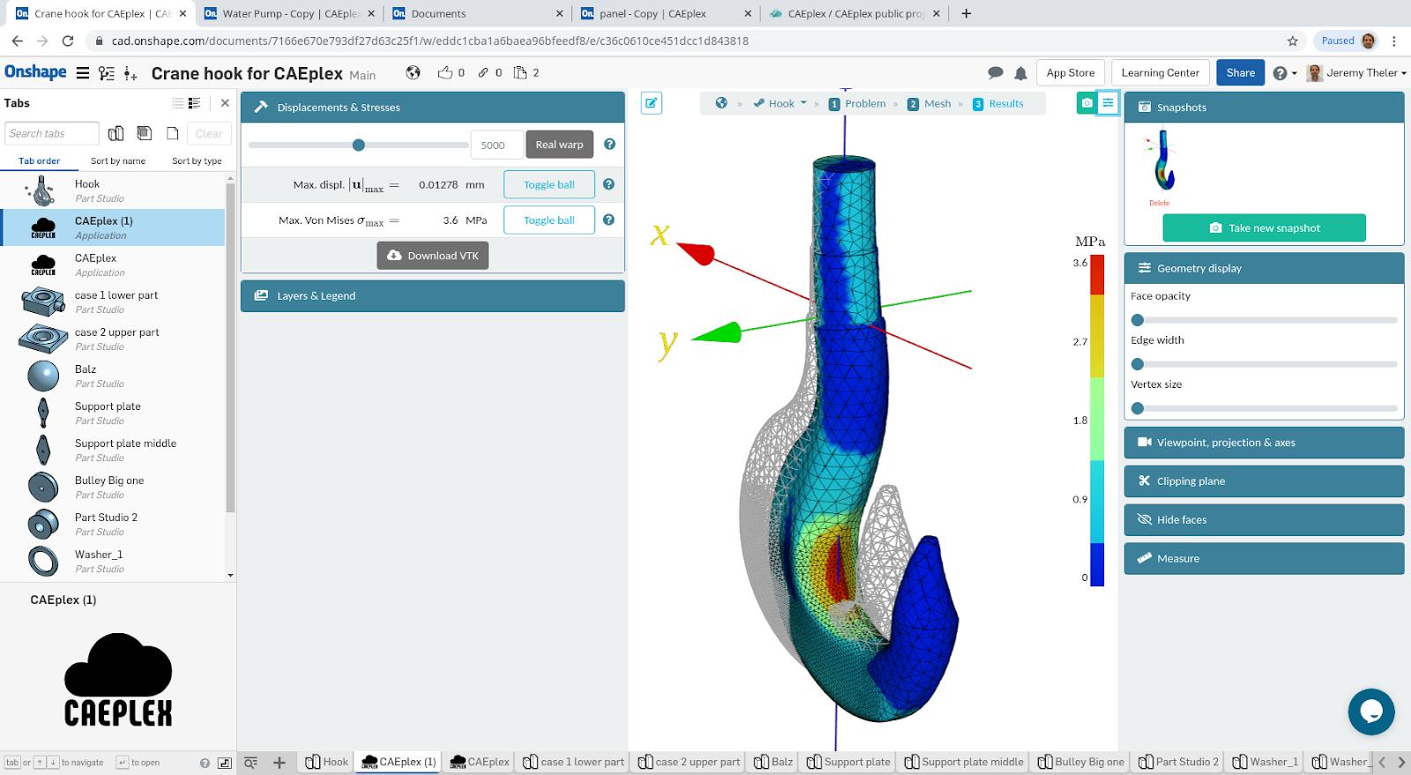Viewport: 1411px width, 775px height.
Task: Select the Hook tab in bottom bar
Action: [327, 762]
